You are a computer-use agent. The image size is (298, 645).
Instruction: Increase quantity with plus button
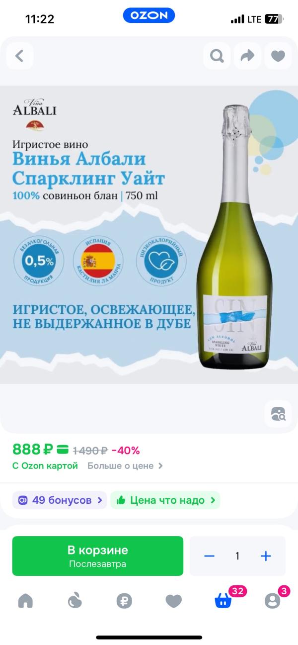coord(266,556)
